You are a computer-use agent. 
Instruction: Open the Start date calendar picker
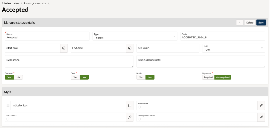click(64, 48)
